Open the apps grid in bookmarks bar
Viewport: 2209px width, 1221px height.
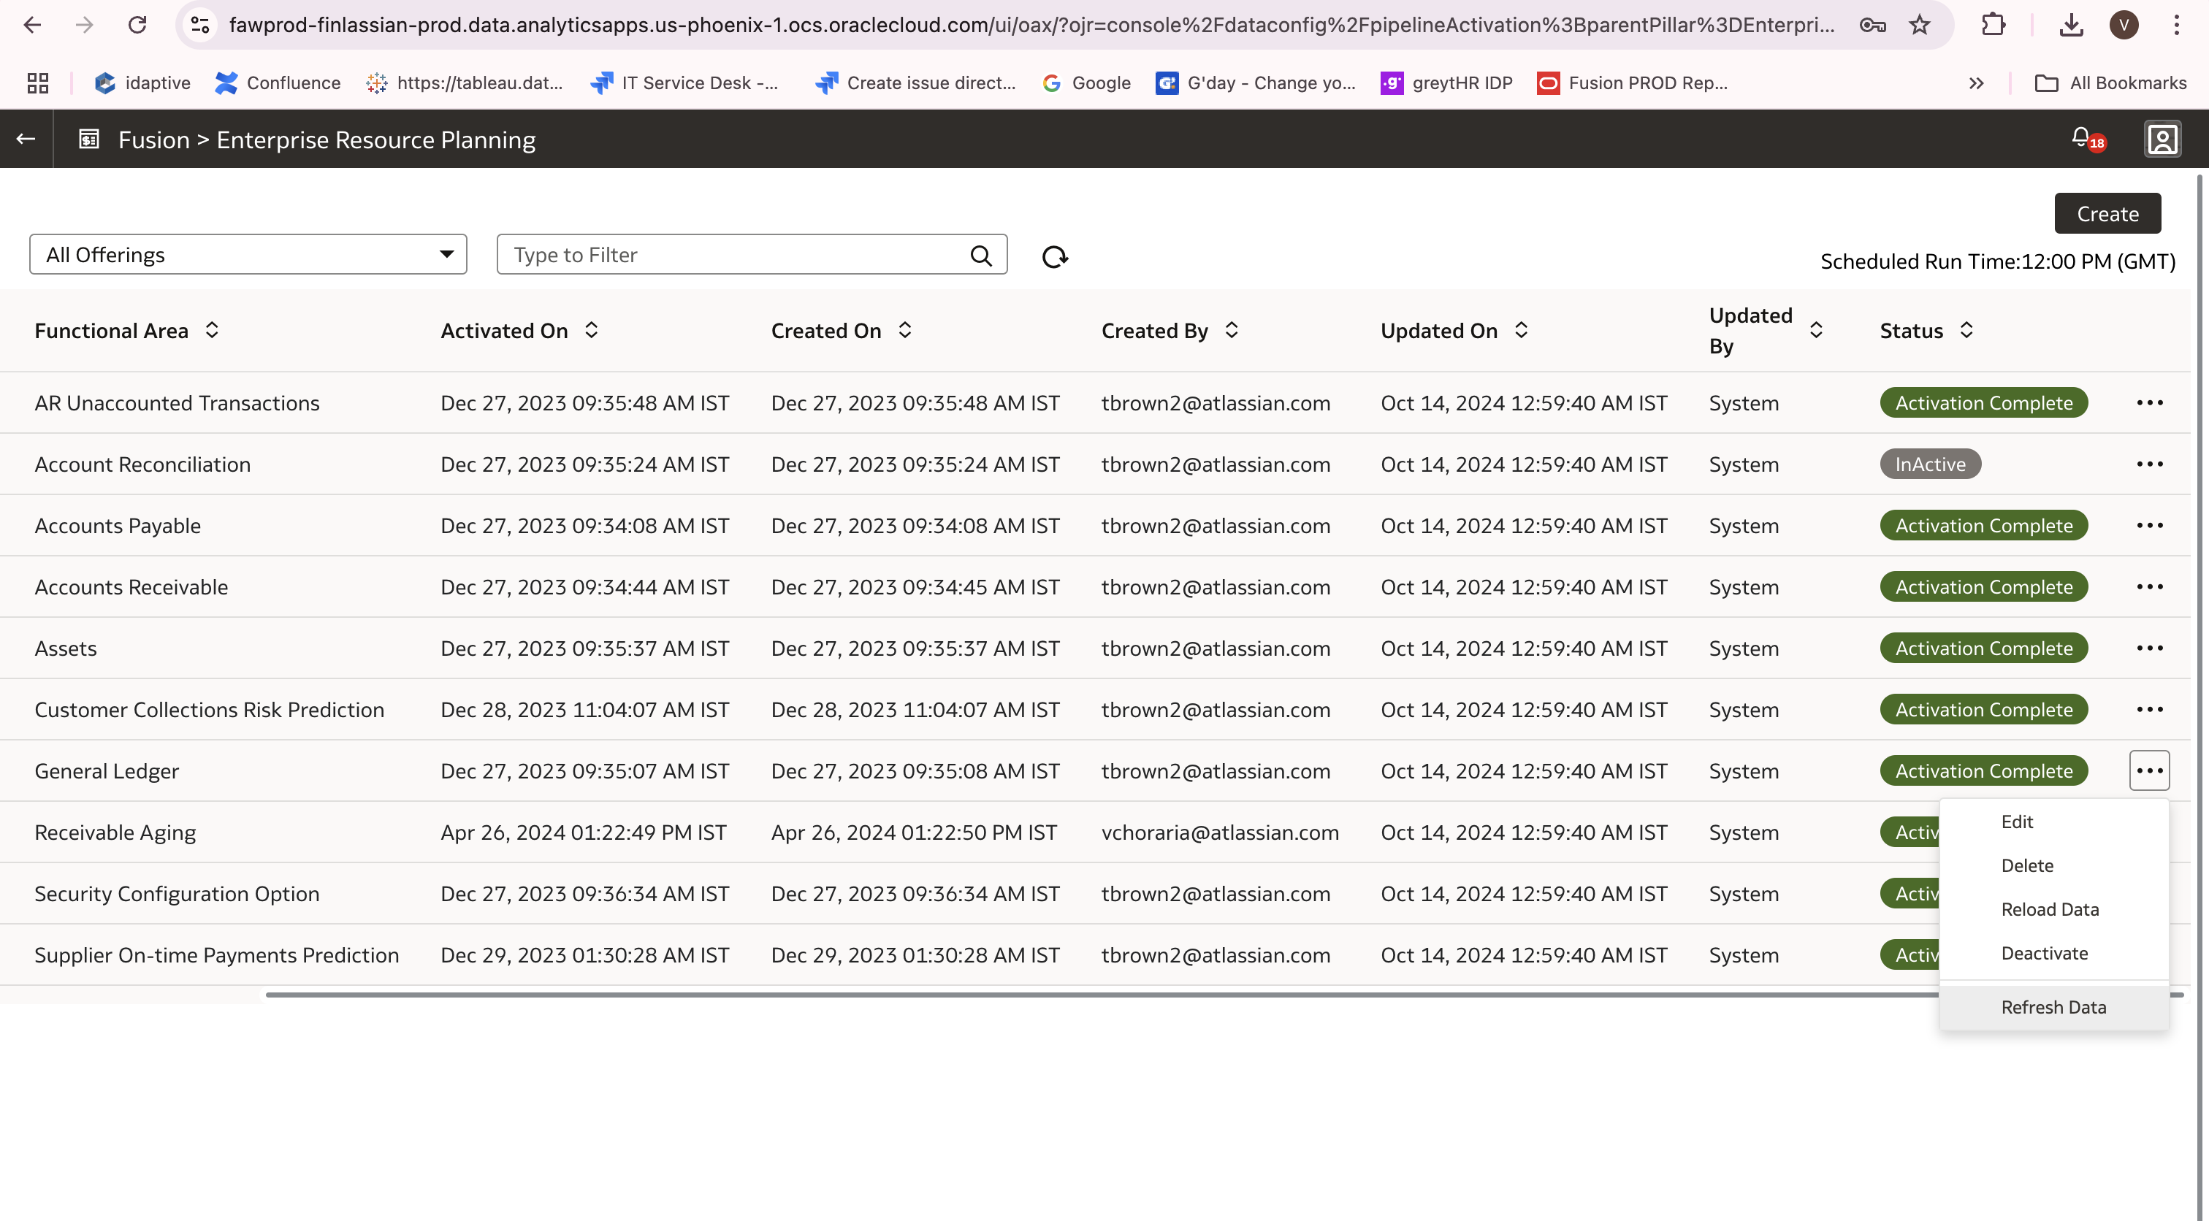point(38,83)
